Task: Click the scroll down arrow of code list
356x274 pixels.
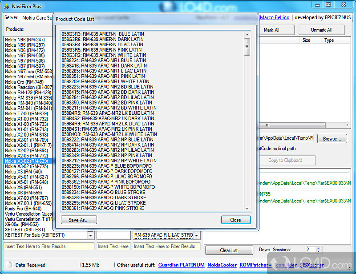Action: tap(247, 208)
